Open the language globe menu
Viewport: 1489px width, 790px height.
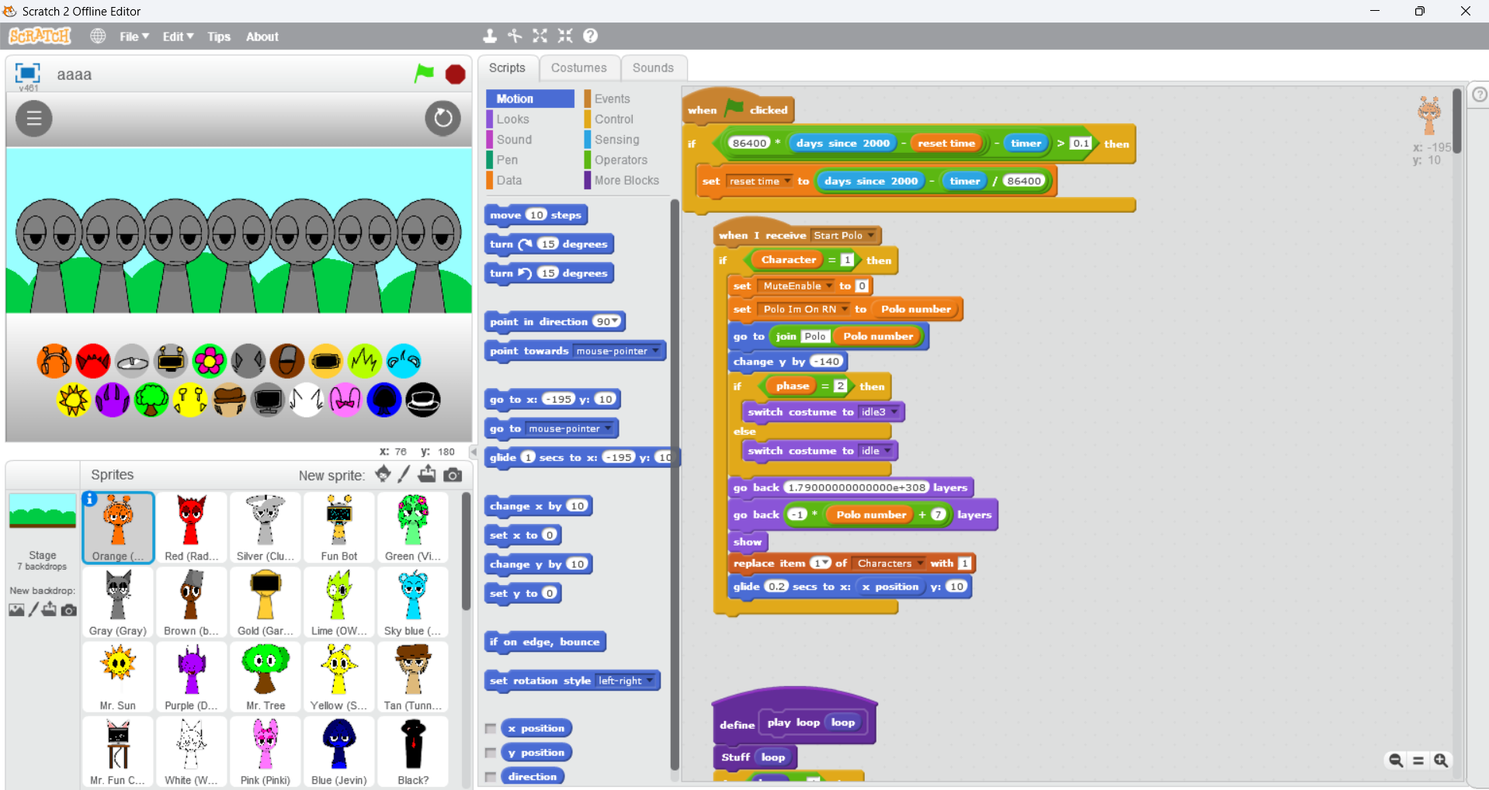[x=98, y=36]
